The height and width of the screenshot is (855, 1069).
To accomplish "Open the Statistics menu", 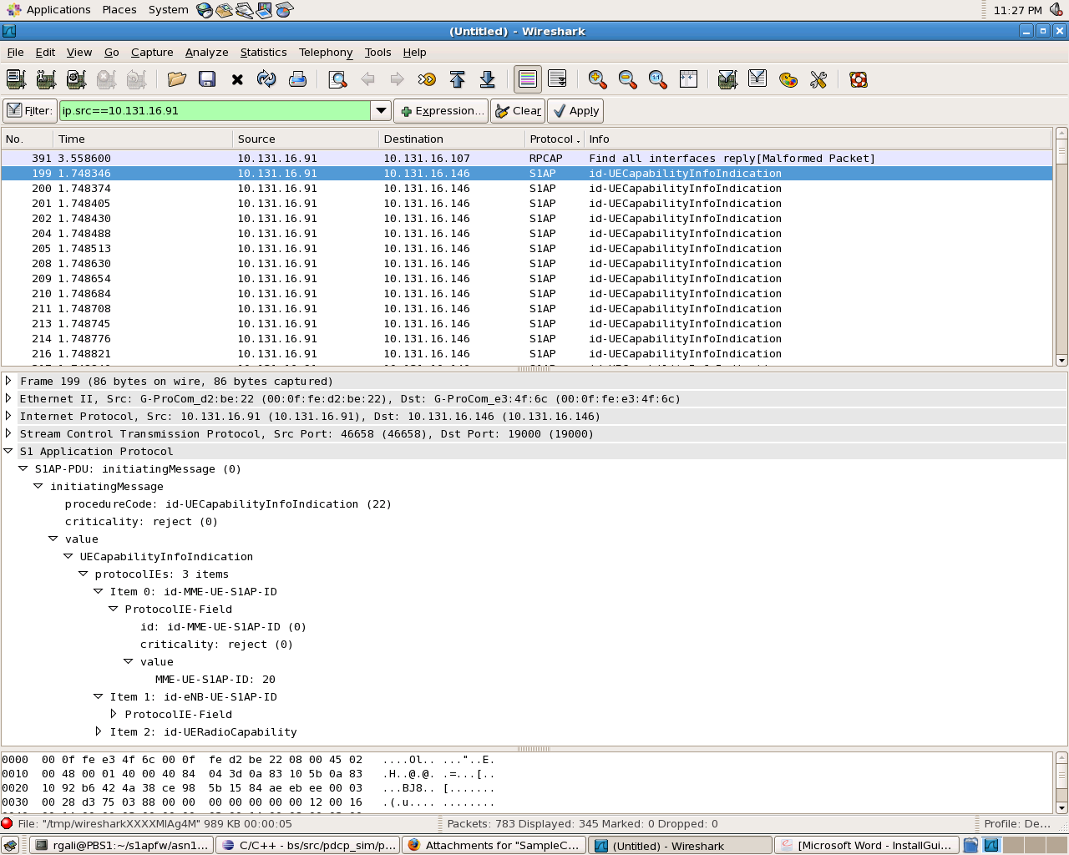I will 263,52.
